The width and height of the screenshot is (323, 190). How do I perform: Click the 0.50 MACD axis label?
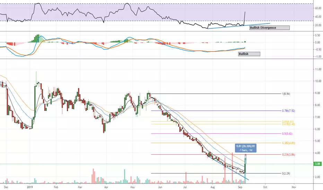click(x=317, y=35)
